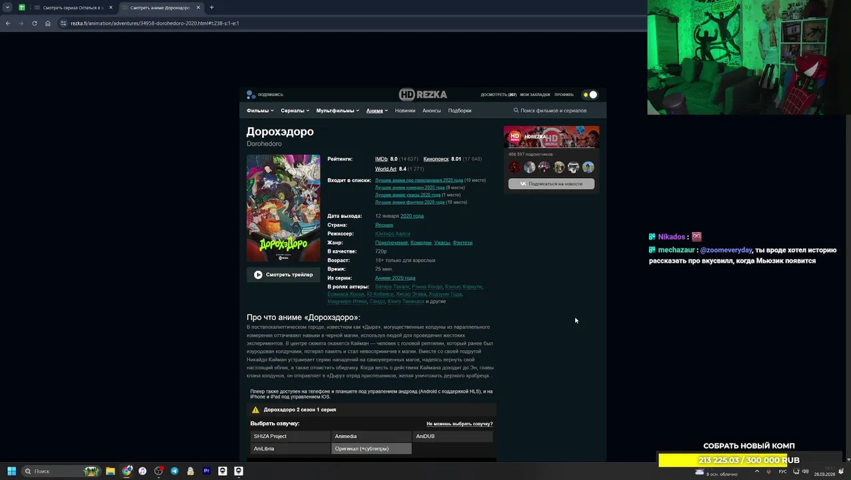Click Не можешь выбрать озвучку? link
The height and width of the screenshot is (480, 851).
pyautogui.click(x=459, y=424)
